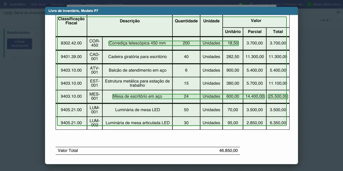Select Luminária de mesa LED description

137,110
